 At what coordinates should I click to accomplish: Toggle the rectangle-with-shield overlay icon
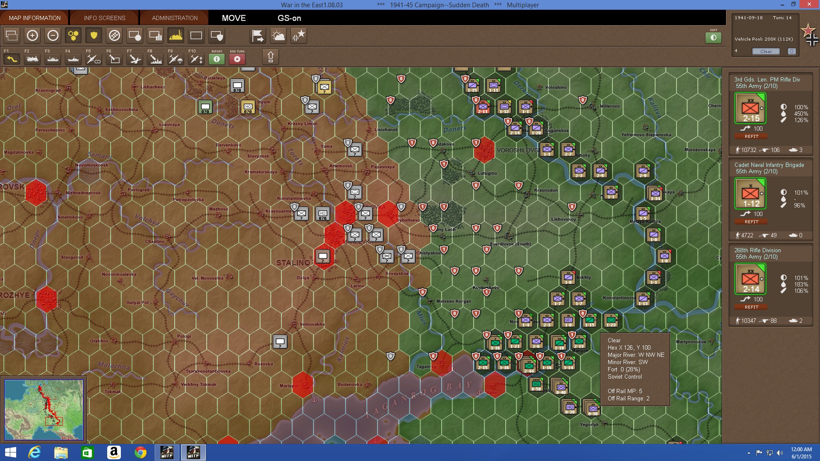(x=217, y=35)
